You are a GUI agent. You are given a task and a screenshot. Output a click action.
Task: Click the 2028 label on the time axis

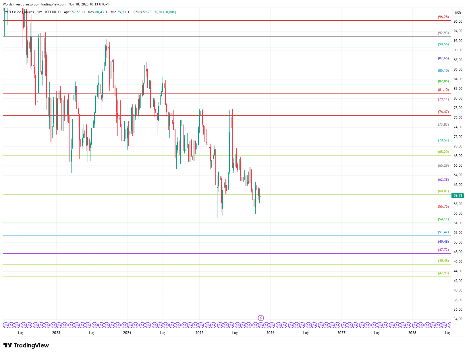(412, 333)
